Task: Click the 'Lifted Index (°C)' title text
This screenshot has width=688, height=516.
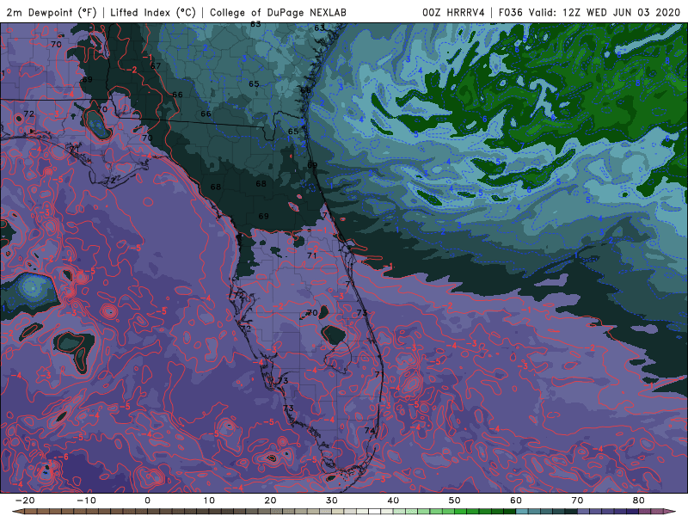Action: (153, 12)
